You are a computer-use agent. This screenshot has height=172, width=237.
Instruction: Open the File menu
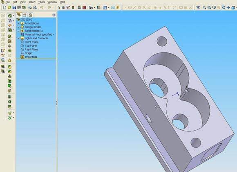(x=7, y=2)
